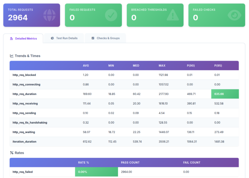Click the pass count value 2964.00
Screen dimensions: 249x178
[126, 172]
